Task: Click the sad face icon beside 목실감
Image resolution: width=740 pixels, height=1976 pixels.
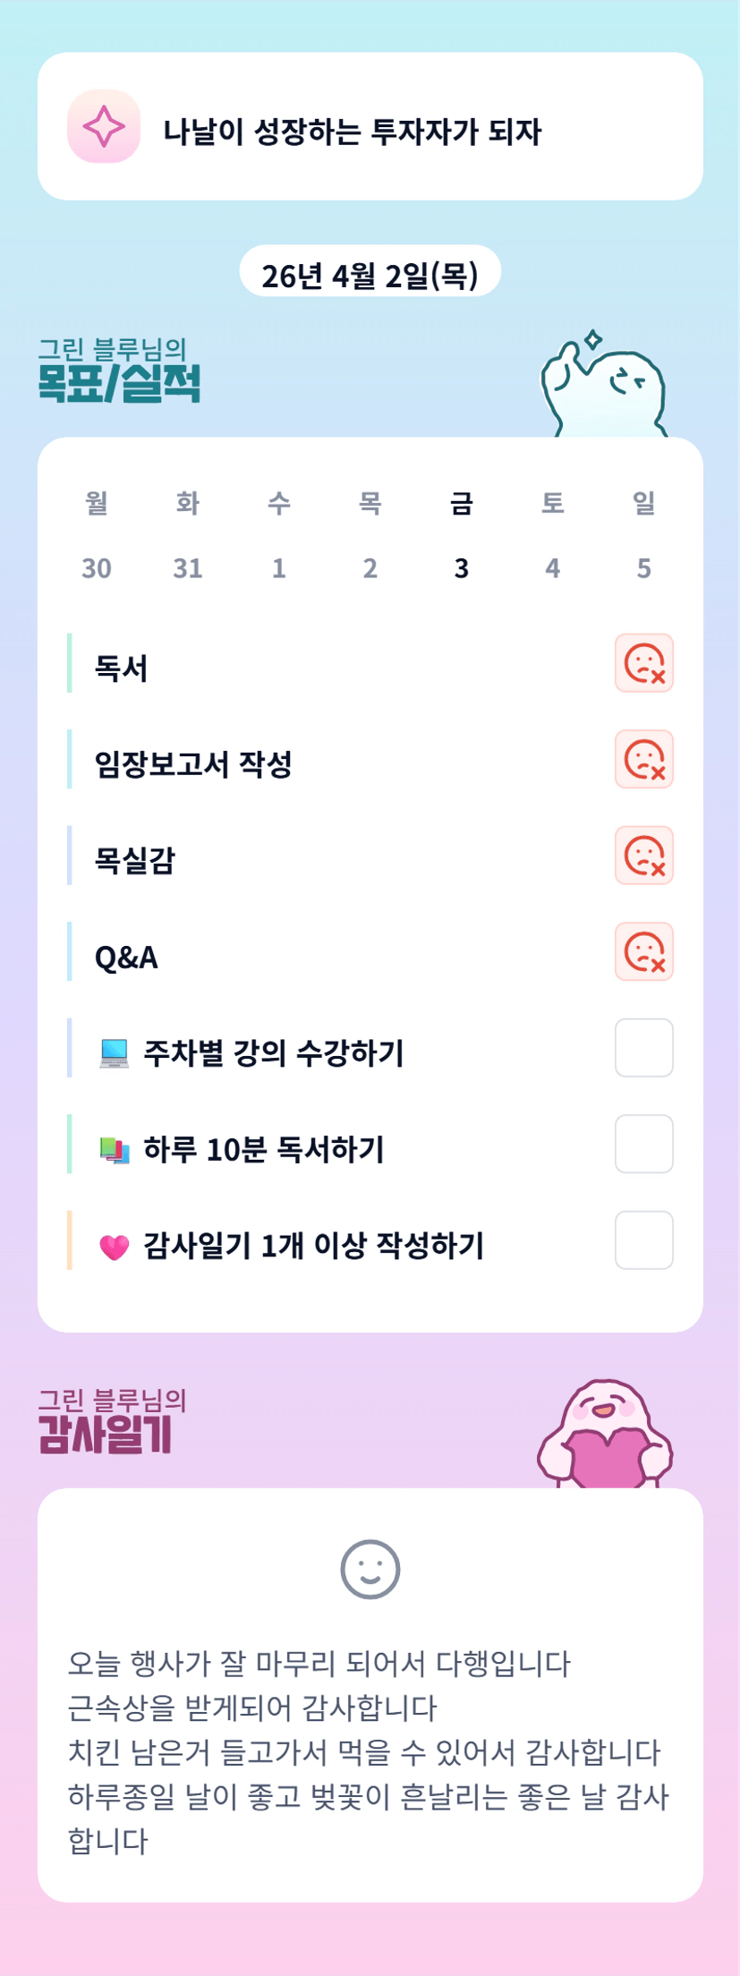Action: (x=643, y=856)
